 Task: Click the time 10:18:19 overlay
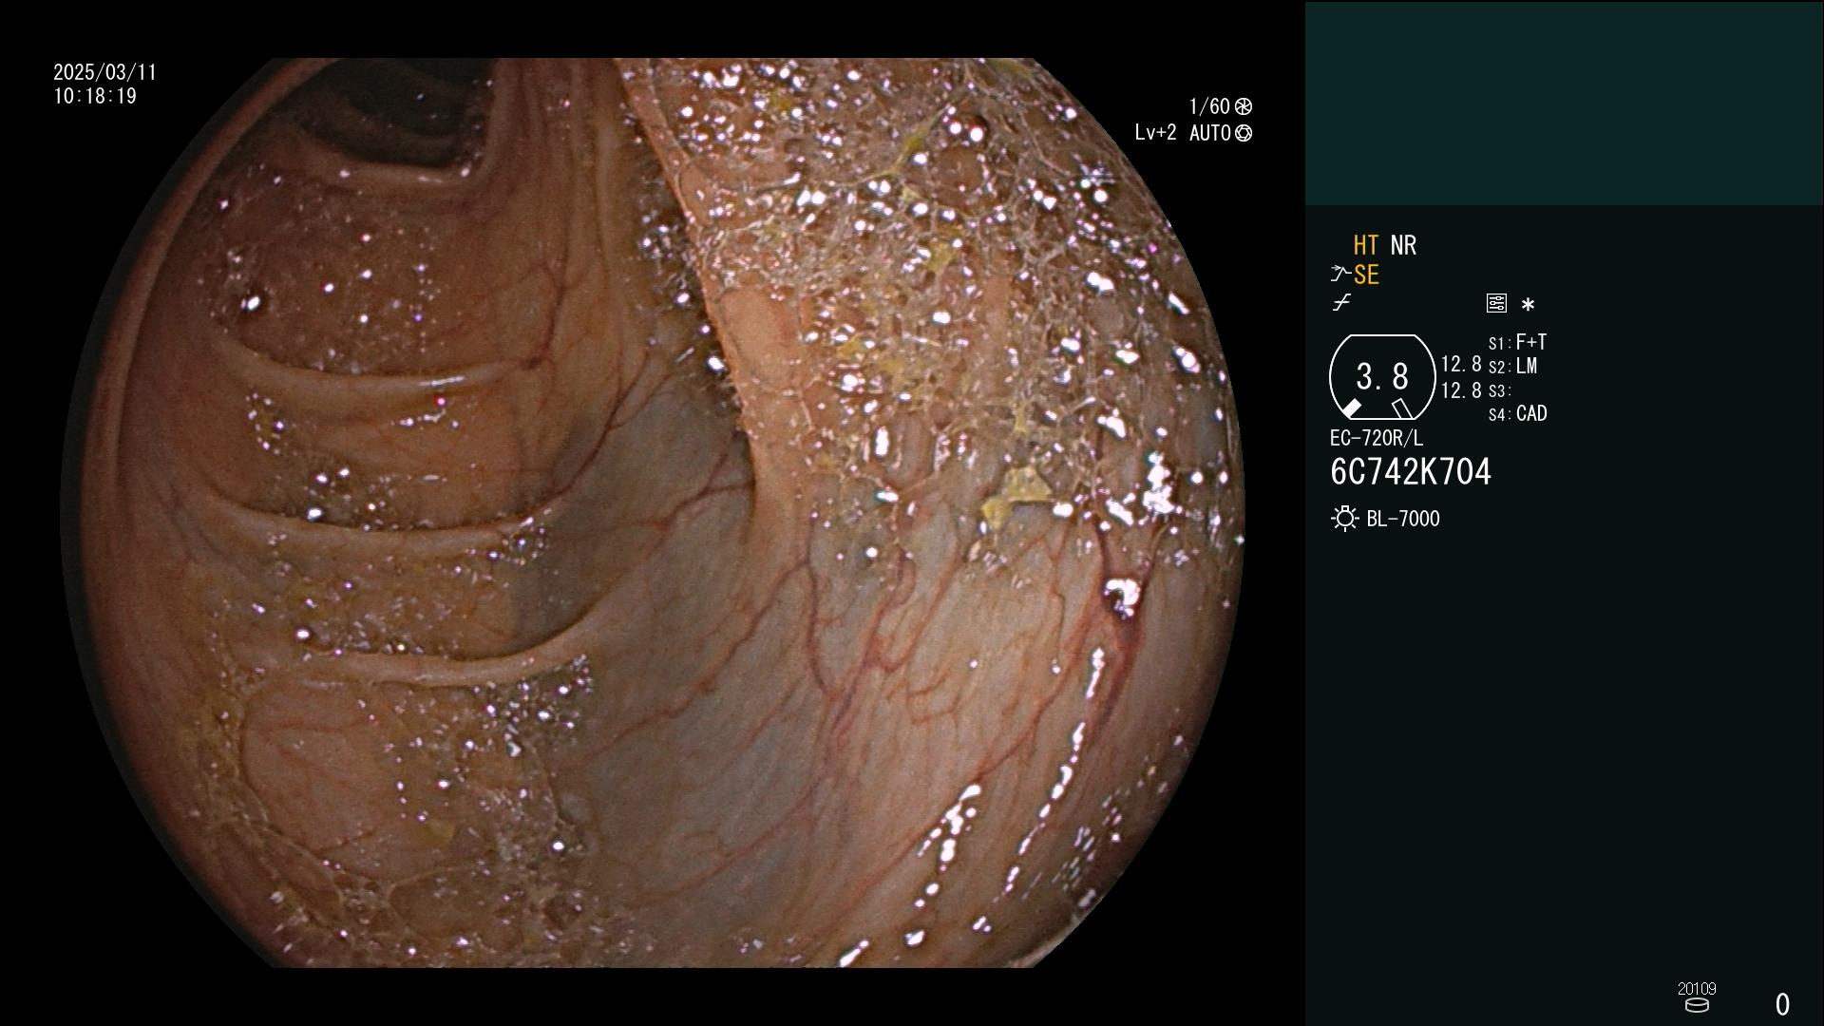pyautogui.click(x=95, y=97)
